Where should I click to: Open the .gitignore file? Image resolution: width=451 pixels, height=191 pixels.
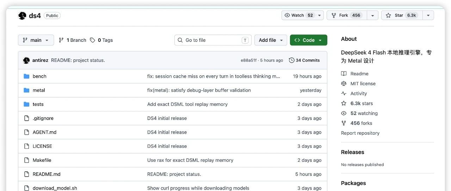[43, 118]
